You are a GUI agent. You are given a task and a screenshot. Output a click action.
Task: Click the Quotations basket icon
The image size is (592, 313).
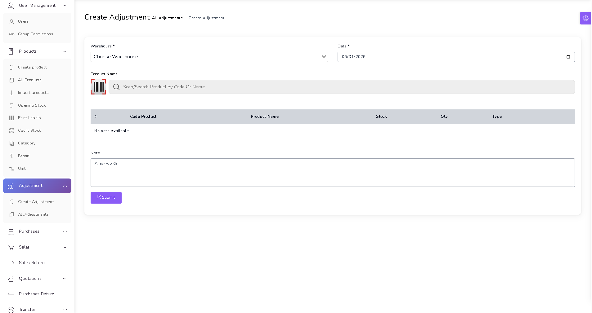[x=11, y=279]
